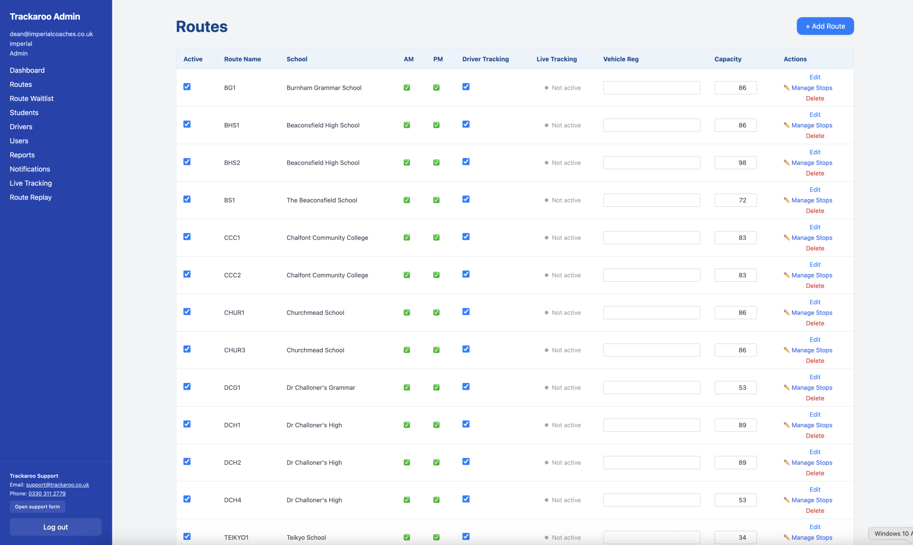Click green PM checkmark for CCC1 route
Screen dimensions: 913x545
click(x=436, y=238)
